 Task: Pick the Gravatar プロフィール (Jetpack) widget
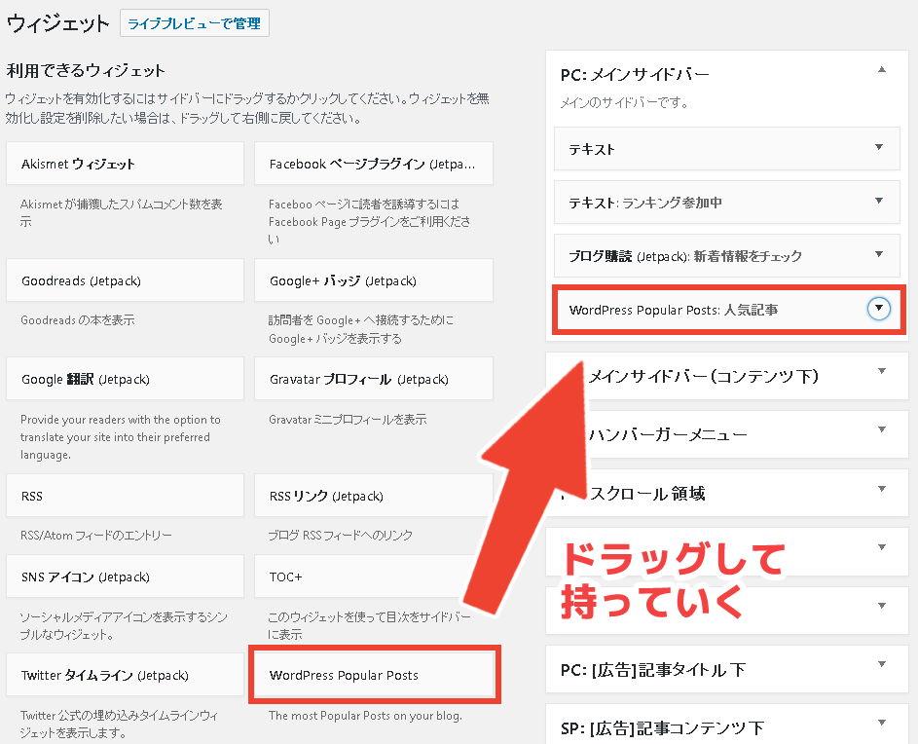coord(374,379)
